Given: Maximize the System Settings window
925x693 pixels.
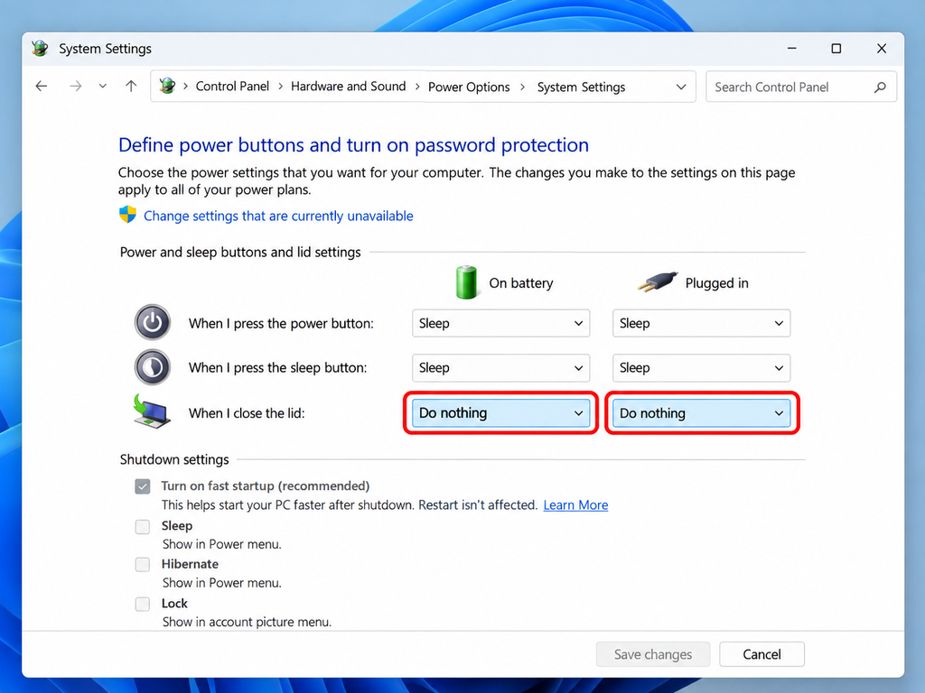Looking at the screenshot, I should [x=836, y=49].
